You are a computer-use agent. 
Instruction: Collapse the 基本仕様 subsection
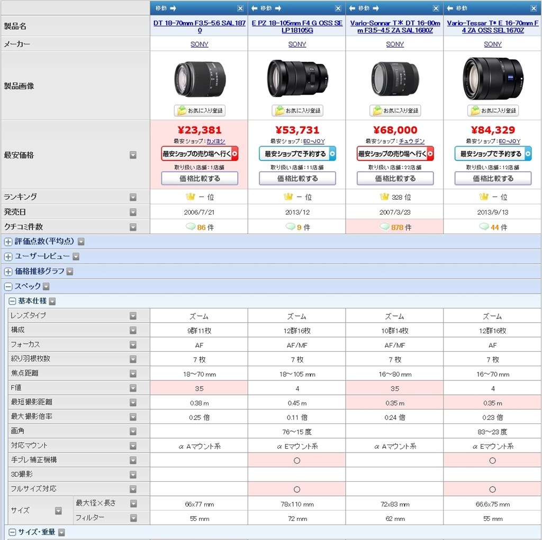pos(12,301)
